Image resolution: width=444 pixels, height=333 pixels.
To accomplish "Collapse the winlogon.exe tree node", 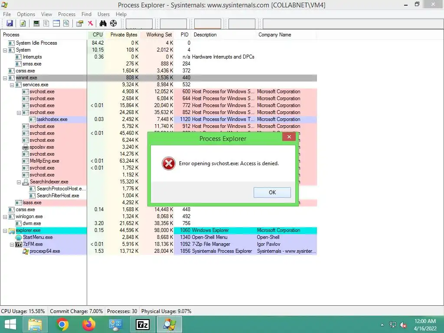I will click(x=5, y=217).
